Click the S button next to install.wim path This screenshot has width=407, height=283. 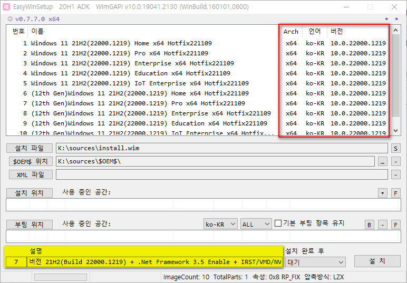pos(395,149)
